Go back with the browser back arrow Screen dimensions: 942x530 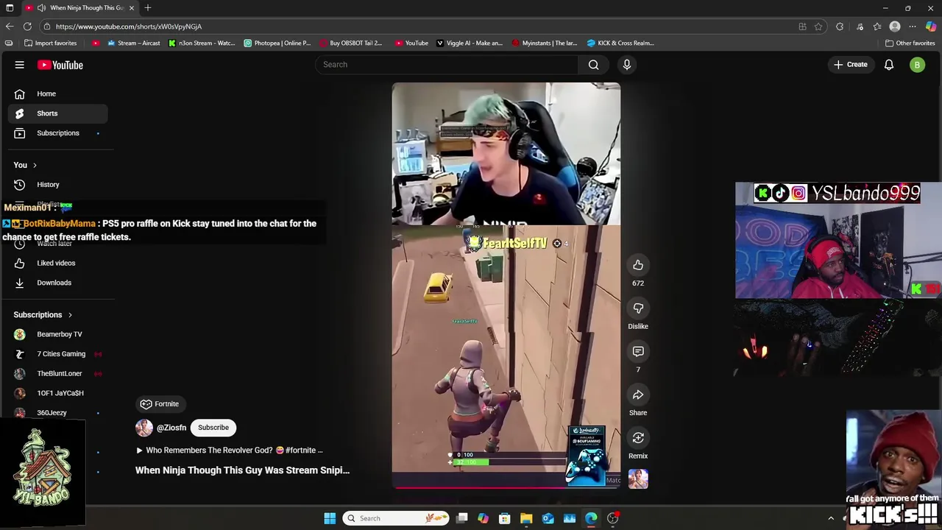pos(10,26)
